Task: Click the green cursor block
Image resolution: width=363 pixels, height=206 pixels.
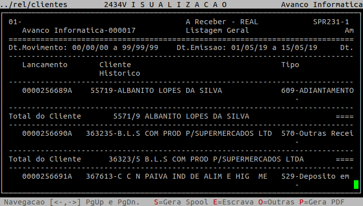Action: pyautogui.click(x=356, y=184)
